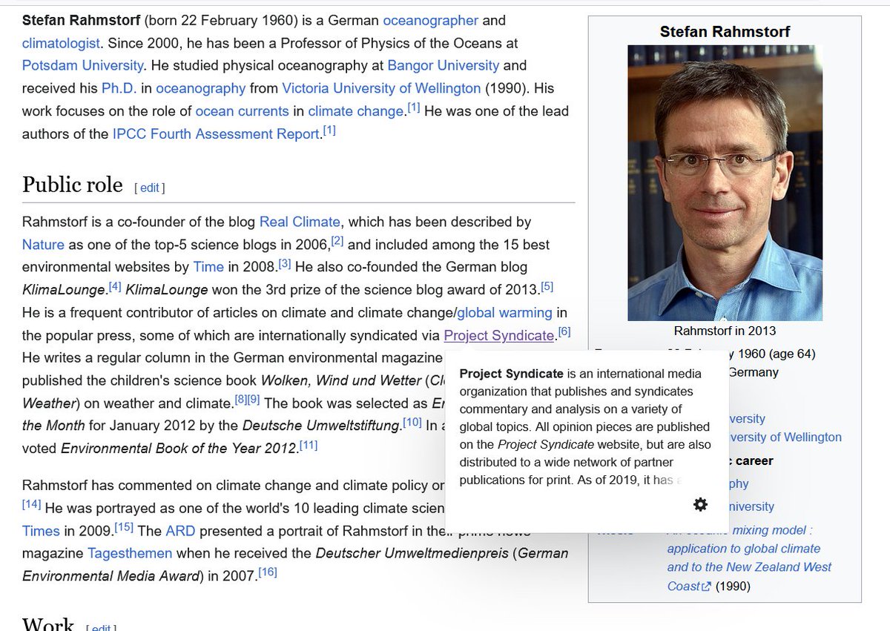Jump to reference [11]
The image size is (890, 631).
[x=309, y=446]
